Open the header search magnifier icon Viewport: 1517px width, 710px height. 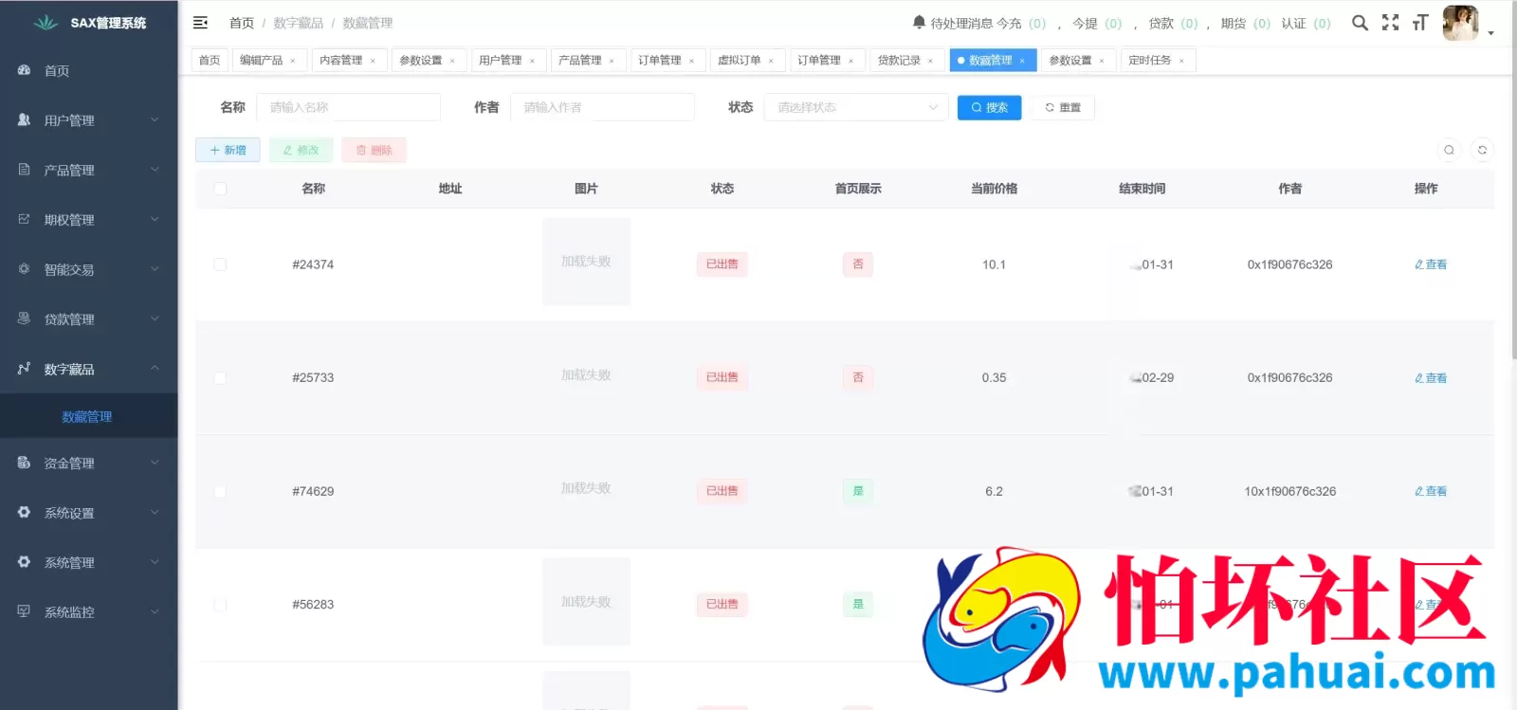click(1360, 23)
